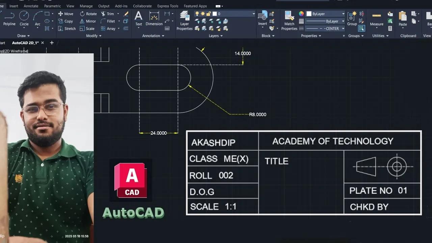This screenshot has width=432, height=243.
Task: Open the Annotate ribbon tab
Action: 31,6
